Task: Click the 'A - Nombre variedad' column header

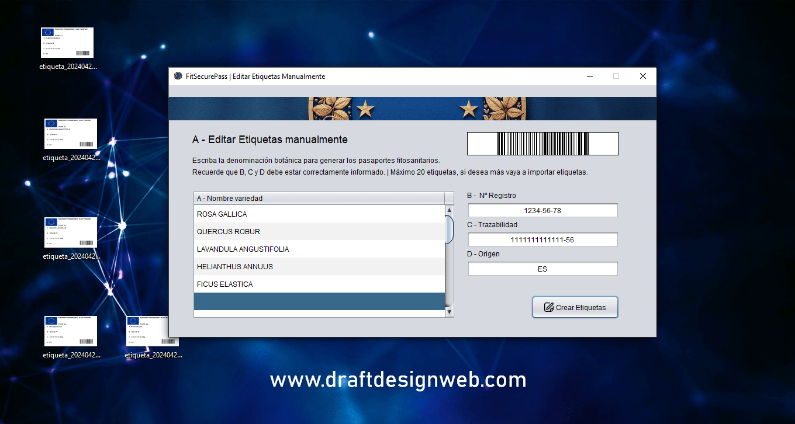Action: (319, 199)
